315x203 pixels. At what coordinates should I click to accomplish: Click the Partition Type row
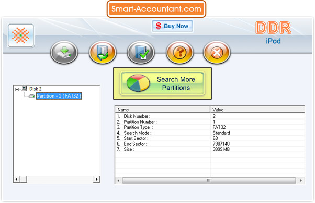[210, 127]
